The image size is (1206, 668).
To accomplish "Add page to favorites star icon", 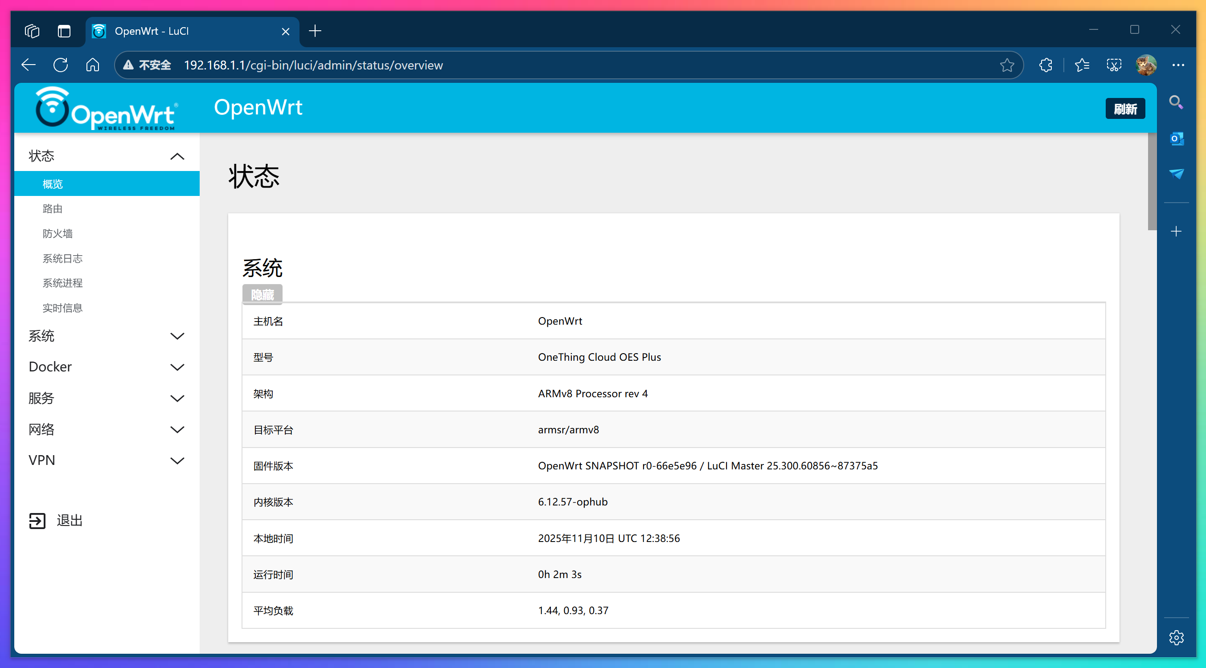I will pos(1007,65).
